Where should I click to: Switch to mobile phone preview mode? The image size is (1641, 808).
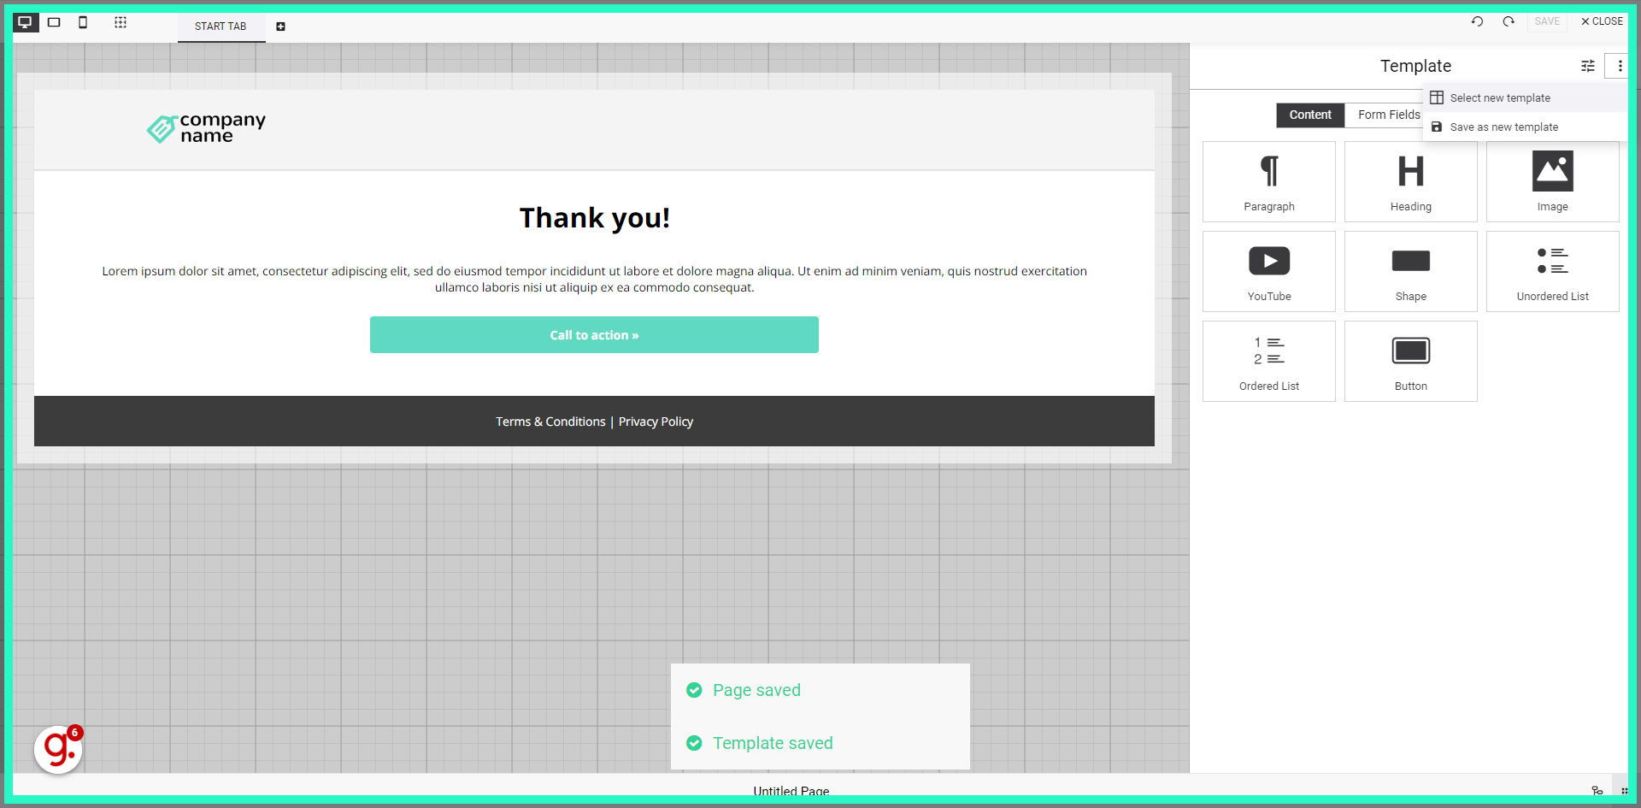83,22
